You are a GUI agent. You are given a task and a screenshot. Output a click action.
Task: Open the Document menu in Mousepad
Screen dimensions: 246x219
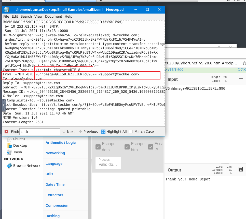[x=54, y=16]
